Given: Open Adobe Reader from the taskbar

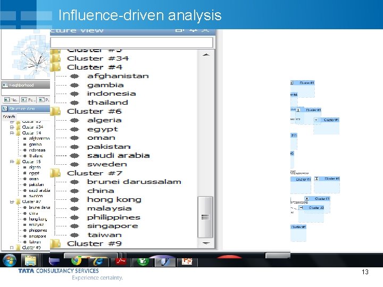Looking at the screenshot, I should click(x=121, y=261).
